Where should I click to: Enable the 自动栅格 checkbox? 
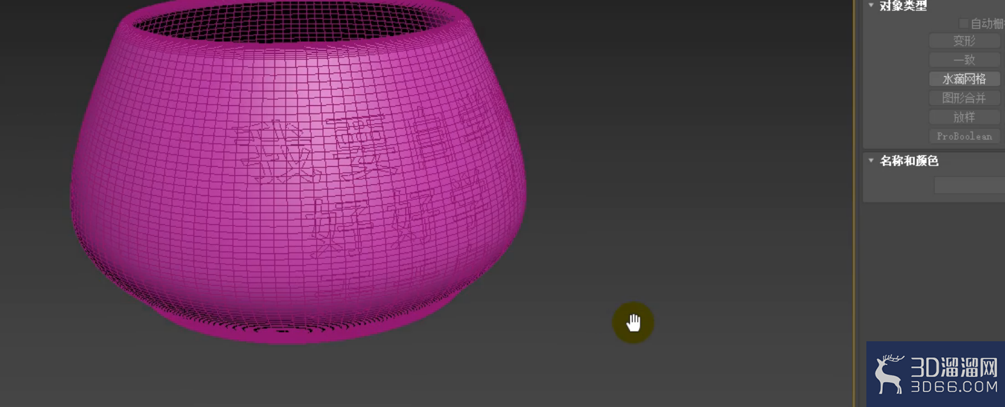pyautogui.click(x=963, y=24)
